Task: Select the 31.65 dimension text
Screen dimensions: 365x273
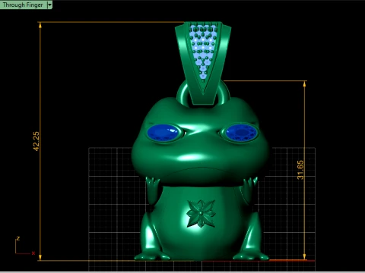Action: tap(300, 170)
